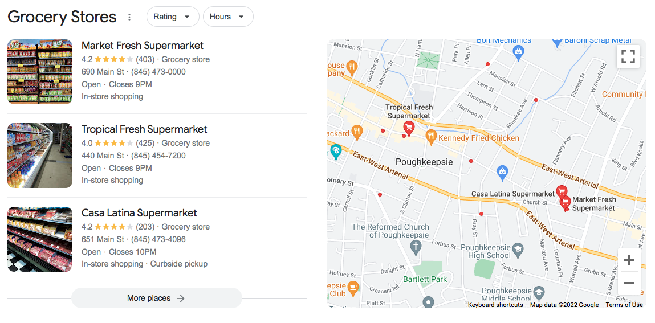Image resolution: width=655 pixels, height=323 pixels.
Task: Open Casa Latina Supermarket listing title
Action: [x=139, y=213]
